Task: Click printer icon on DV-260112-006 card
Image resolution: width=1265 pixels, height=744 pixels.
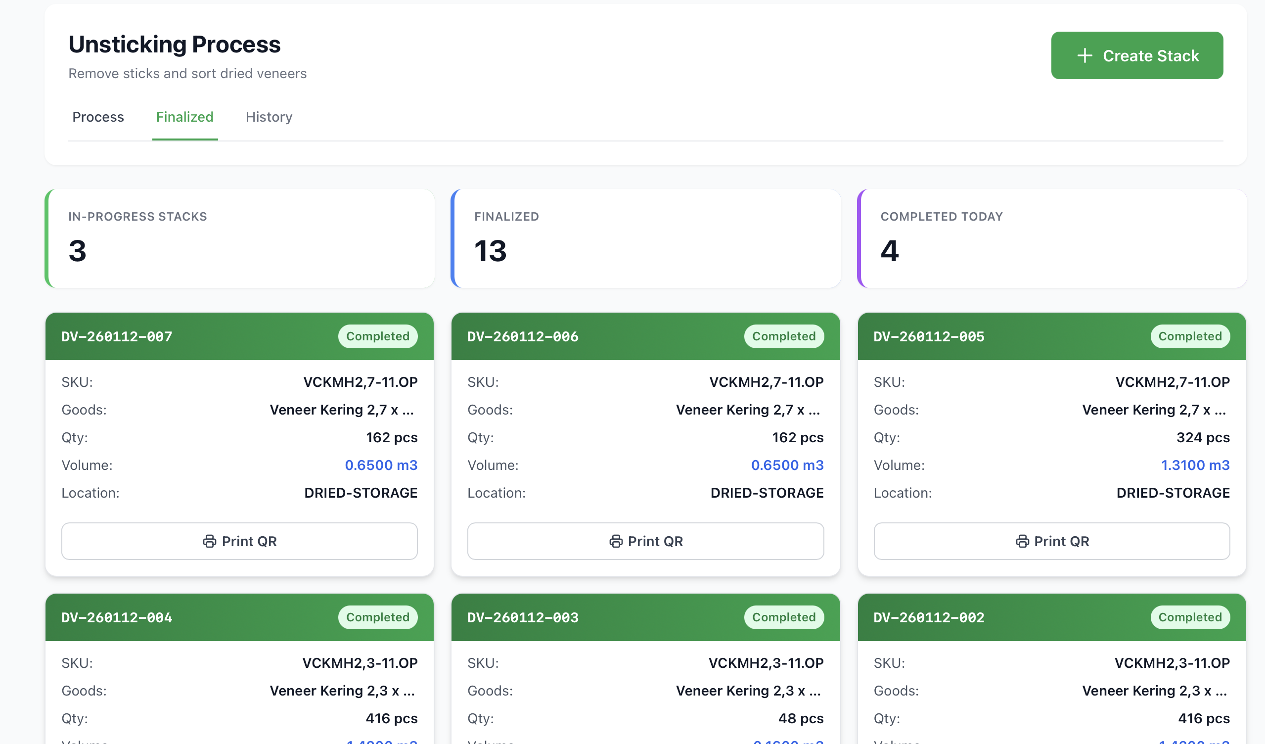Action: pyautogui.click(x=615, y=541)
